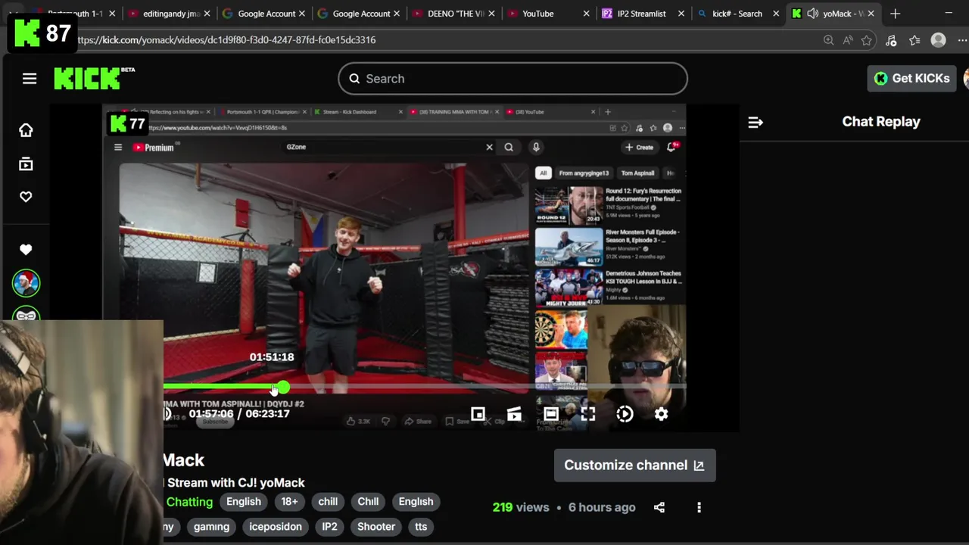Open the Following outline-heart sidebar icon
969x545 pixels.
[26, 197]
